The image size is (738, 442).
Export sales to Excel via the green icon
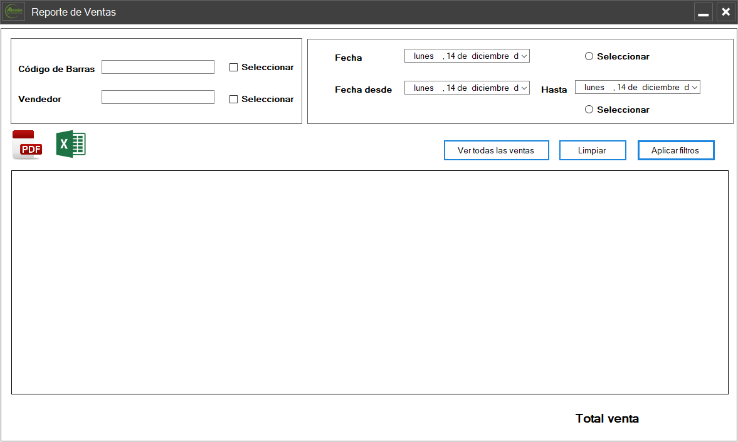click(x=71, y=144)
